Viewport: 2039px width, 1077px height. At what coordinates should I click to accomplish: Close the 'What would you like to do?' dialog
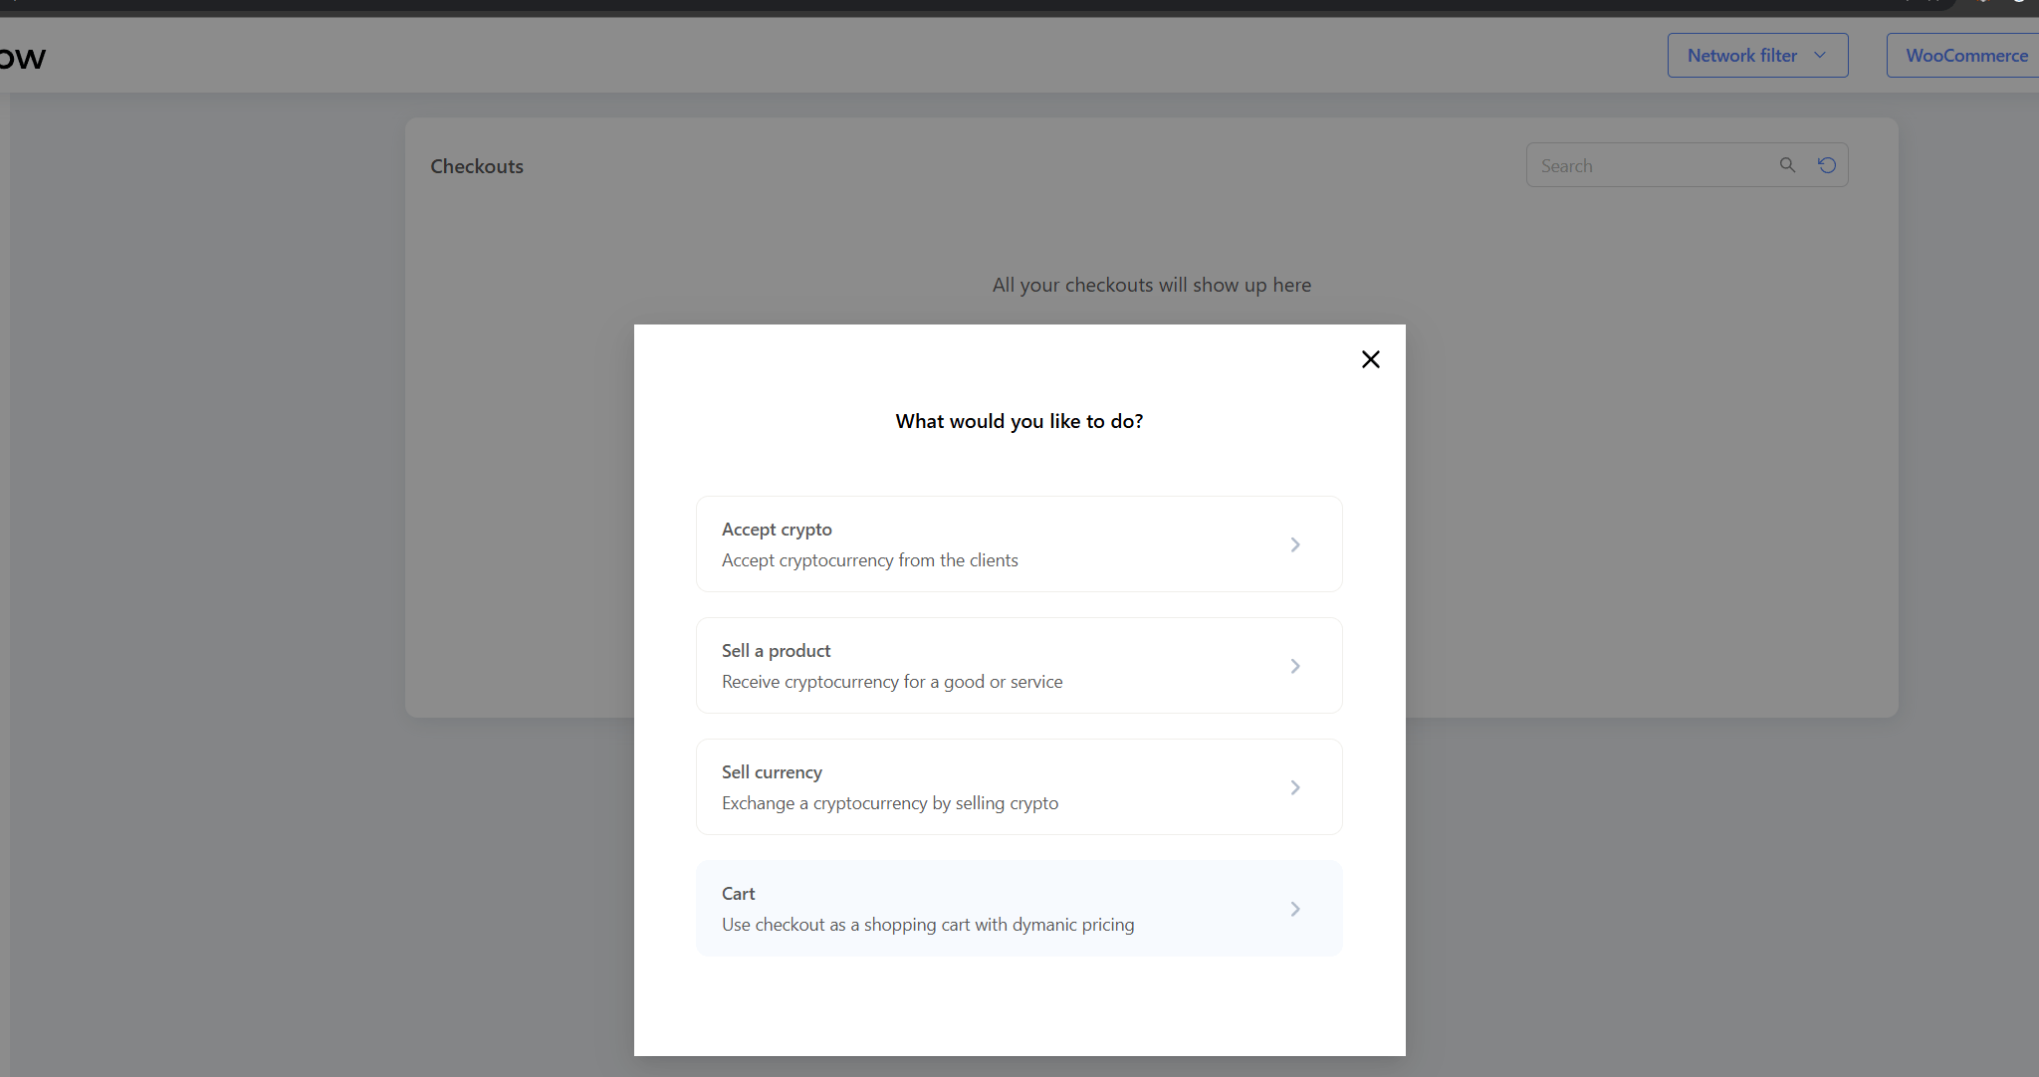[1370, 359]
